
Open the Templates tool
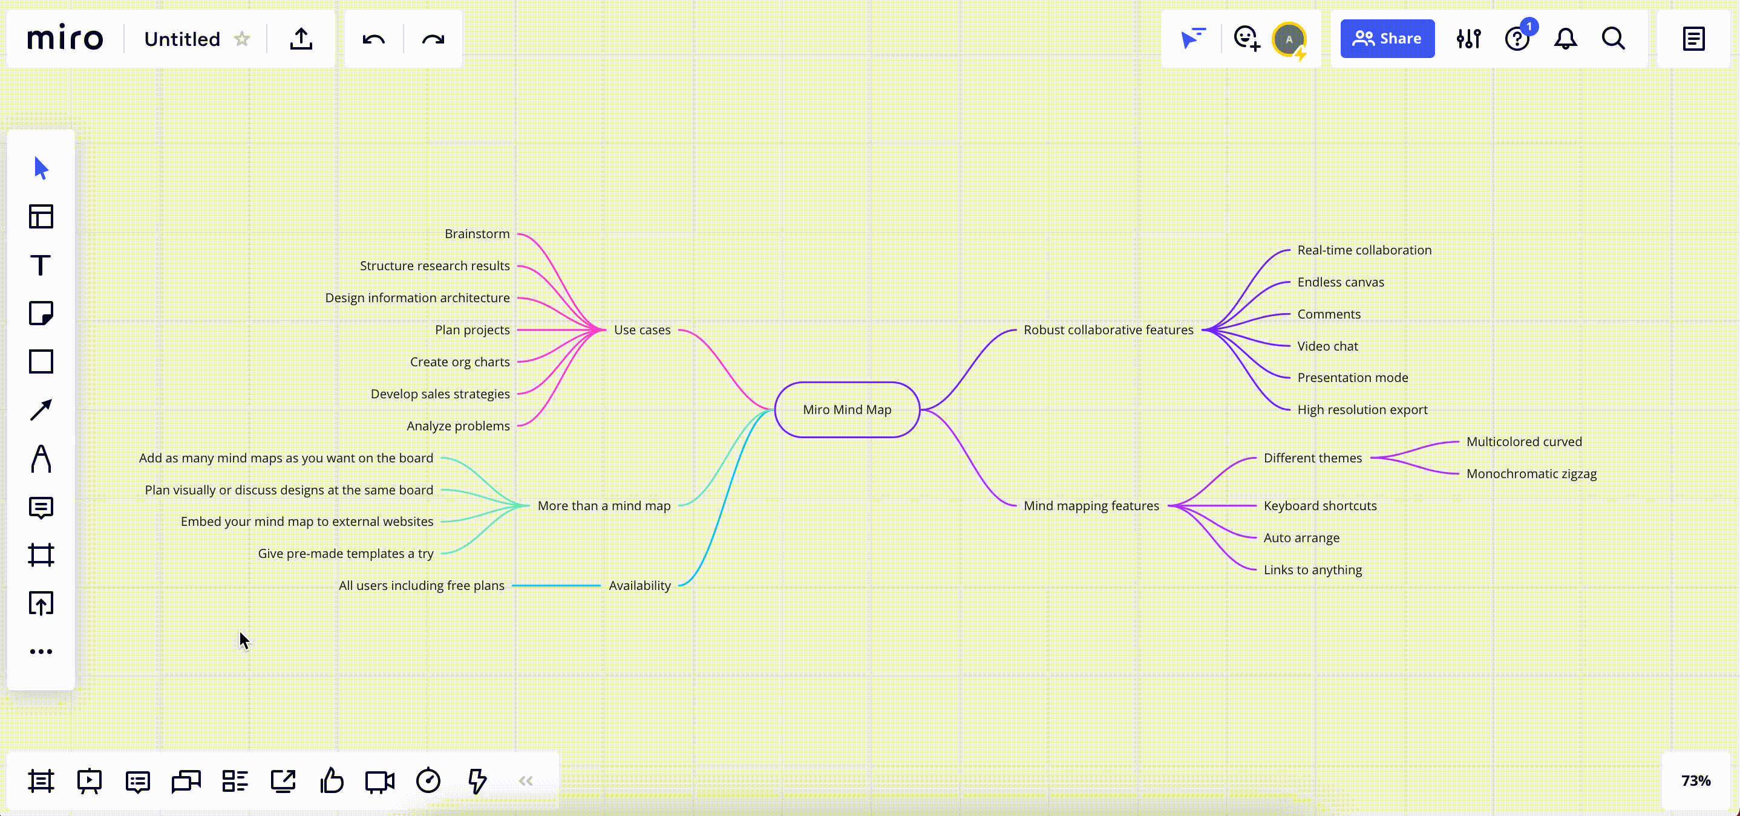41,216
